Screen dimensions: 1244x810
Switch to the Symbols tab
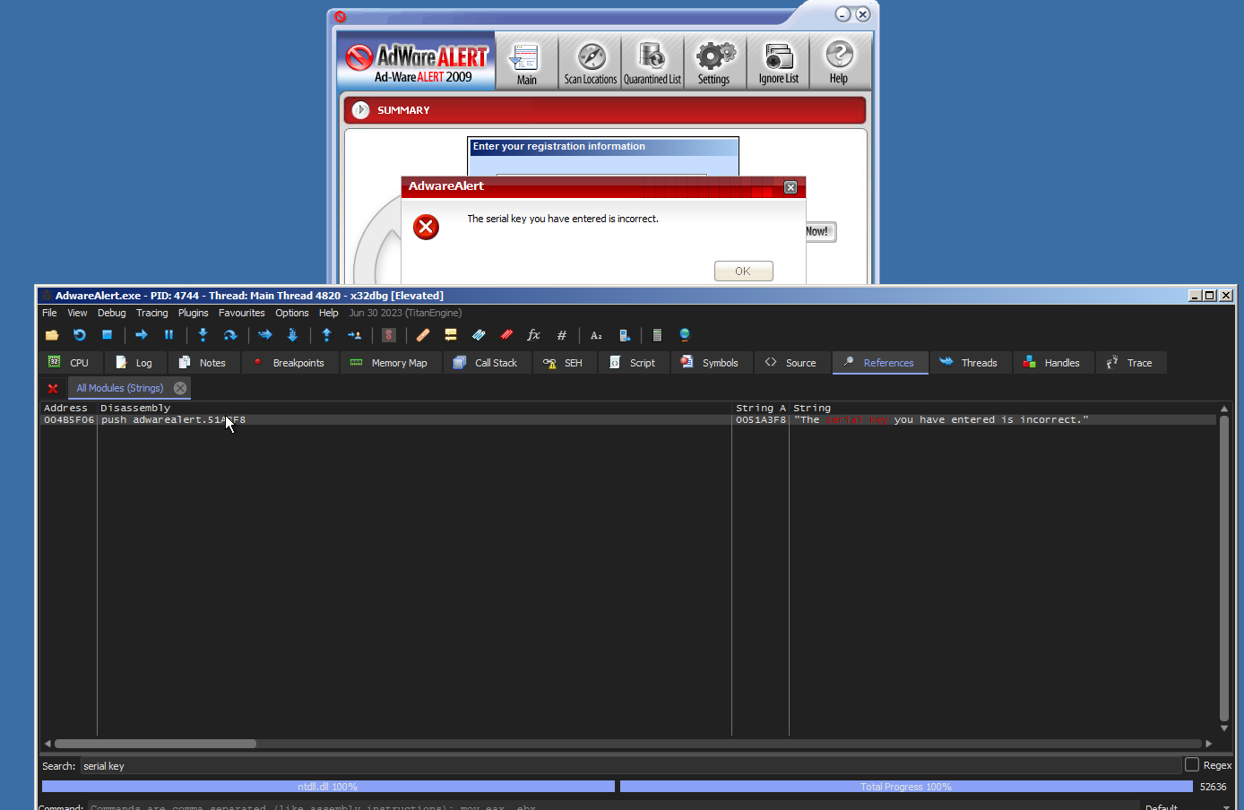[x=711, y=363]
